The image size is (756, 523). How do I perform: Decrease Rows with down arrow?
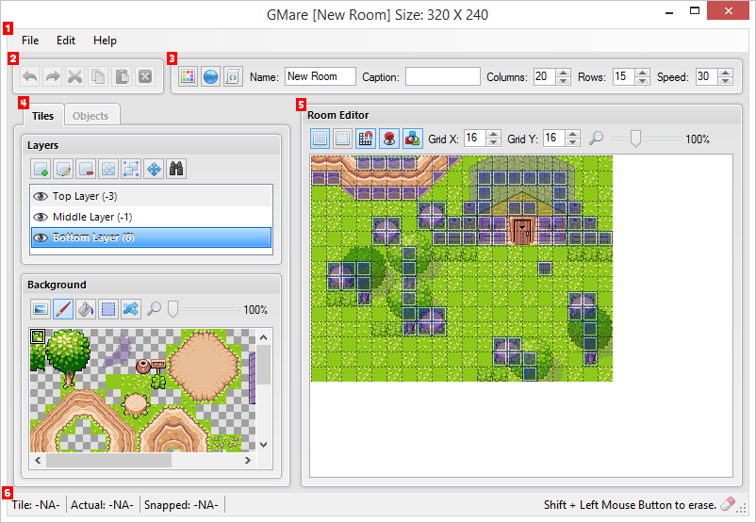(x=642, y=81)
